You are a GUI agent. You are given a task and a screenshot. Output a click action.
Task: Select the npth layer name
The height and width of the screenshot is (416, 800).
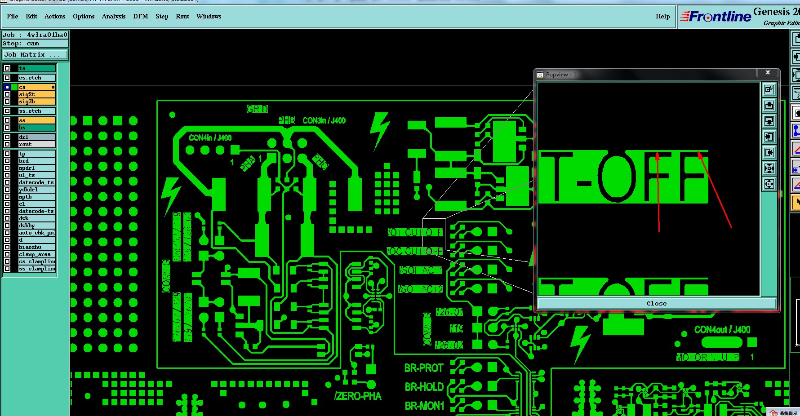coord(37,197)
